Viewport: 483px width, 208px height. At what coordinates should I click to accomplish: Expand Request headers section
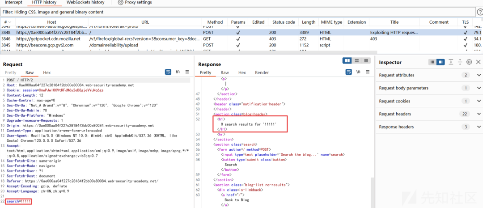[479, 114]
